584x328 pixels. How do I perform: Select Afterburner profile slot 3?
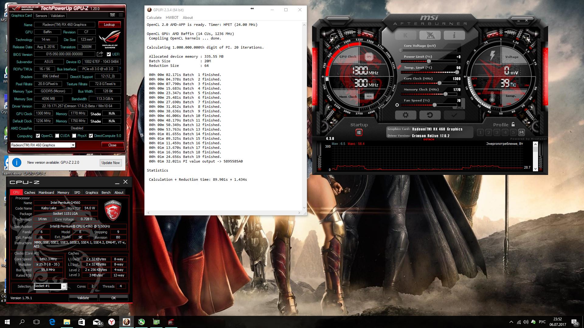[x=497, y=132]
